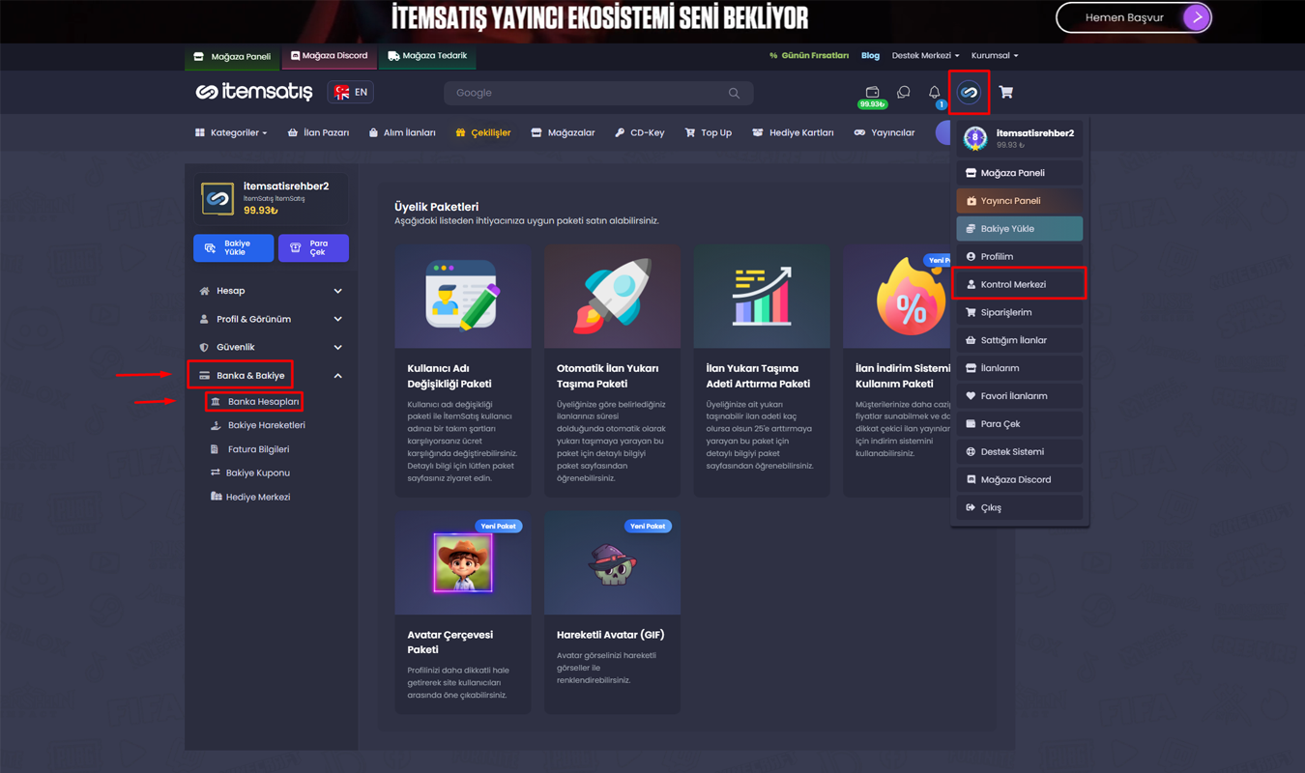Click Çıkış to log out
This screenshot has height=773, width=1305.
click(x=1019, y=508)
